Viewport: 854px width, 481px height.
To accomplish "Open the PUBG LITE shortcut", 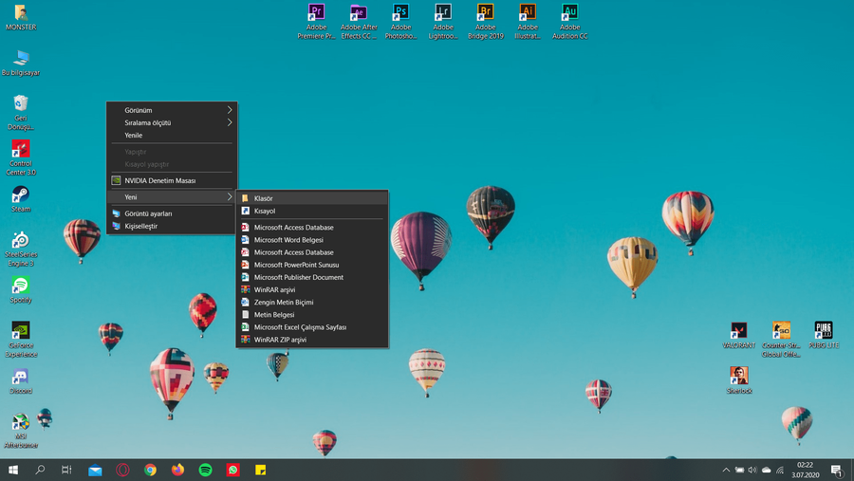I will [823, 331].
